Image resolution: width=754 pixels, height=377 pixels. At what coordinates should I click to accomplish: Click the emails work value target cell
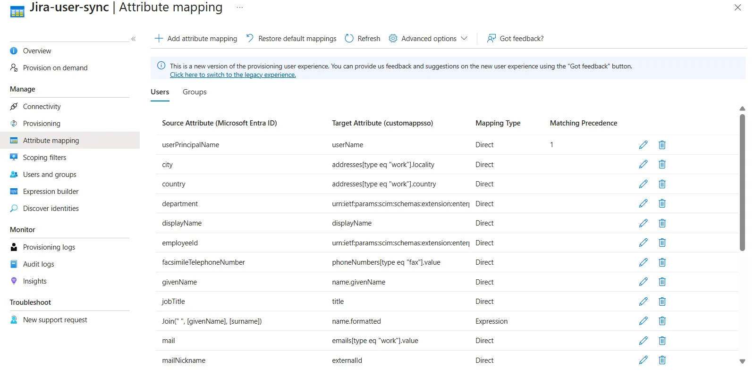point(375,341)
